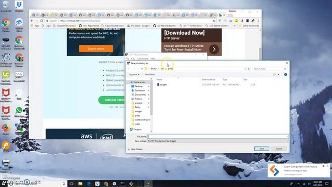This screenshot has width=332, height=187.
Task: Open the video folder in the navigation pane
Action: [137, 124]
